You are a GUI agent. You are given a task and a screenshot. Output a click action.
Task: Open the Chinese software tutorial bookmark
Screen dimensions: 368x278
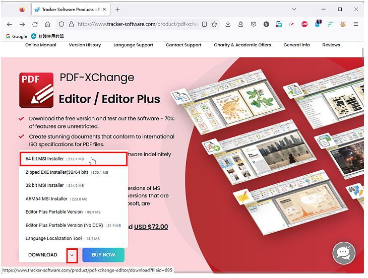tap(48, 36)
